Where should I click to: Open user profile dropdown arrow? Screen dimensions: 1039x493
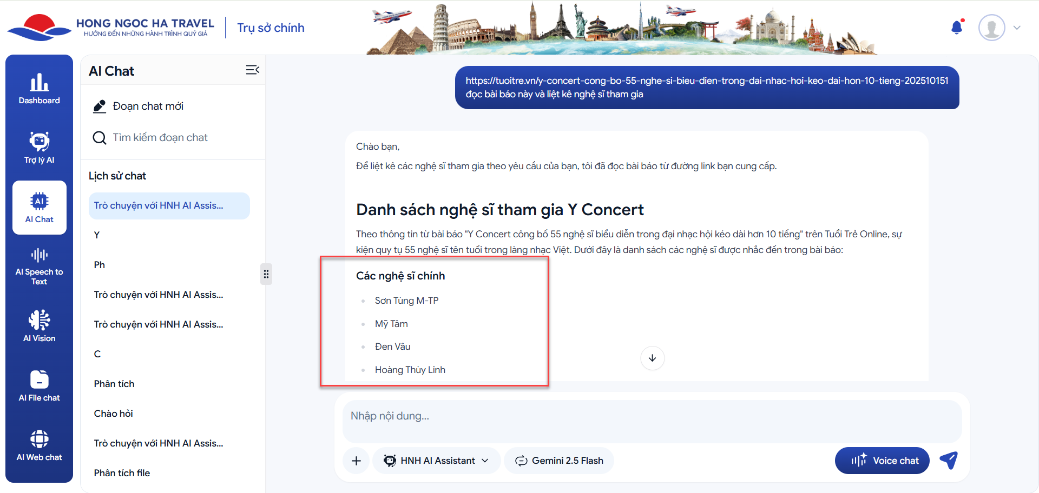(1017, 28)
